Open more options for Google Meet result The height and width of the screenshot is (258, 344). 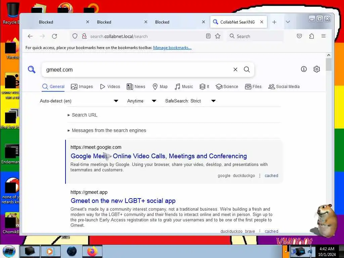[260, 175]
